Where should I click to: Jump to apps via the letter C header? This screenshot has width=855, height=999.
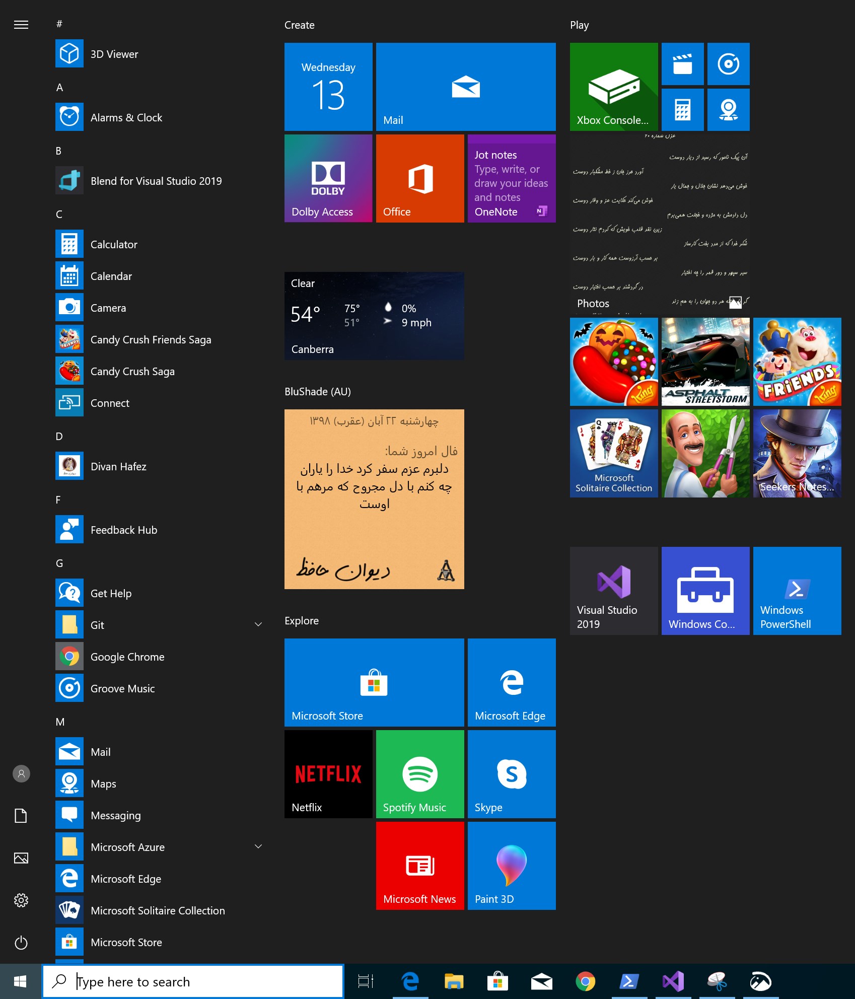coord(59,215)
